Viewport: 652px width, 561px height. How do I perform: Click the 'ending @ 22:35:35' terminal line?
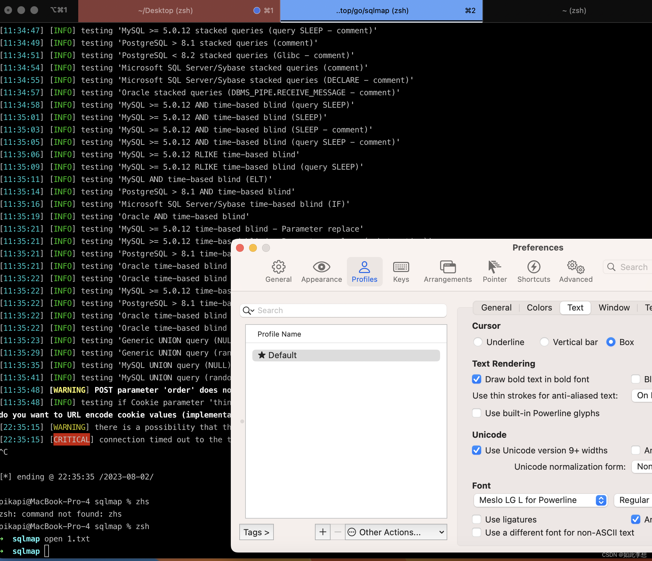[77, 477]
